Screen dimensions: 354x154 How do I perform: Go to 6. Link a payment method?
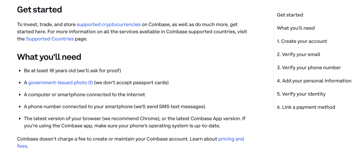306,107
